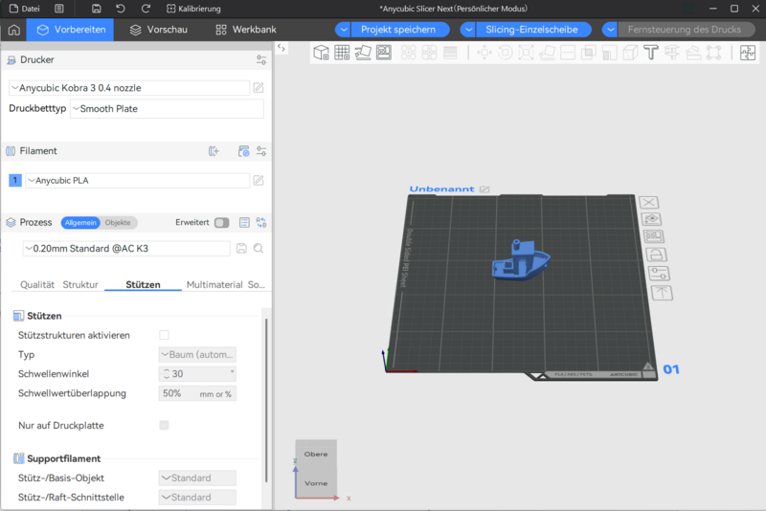Click the plate auto-orient eye icon

651,219
